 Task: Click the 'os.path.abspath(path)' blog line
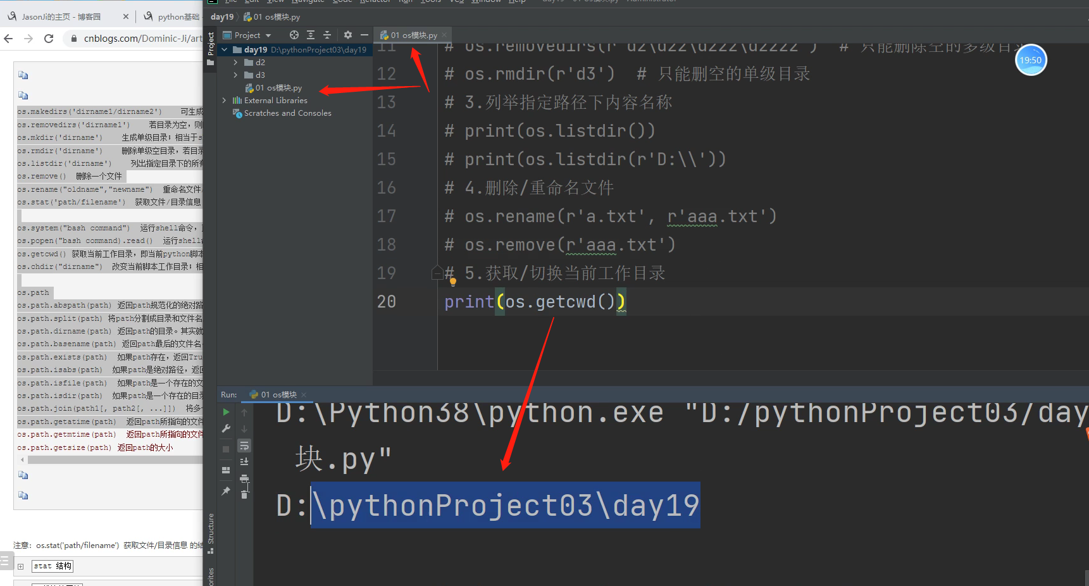110,305
